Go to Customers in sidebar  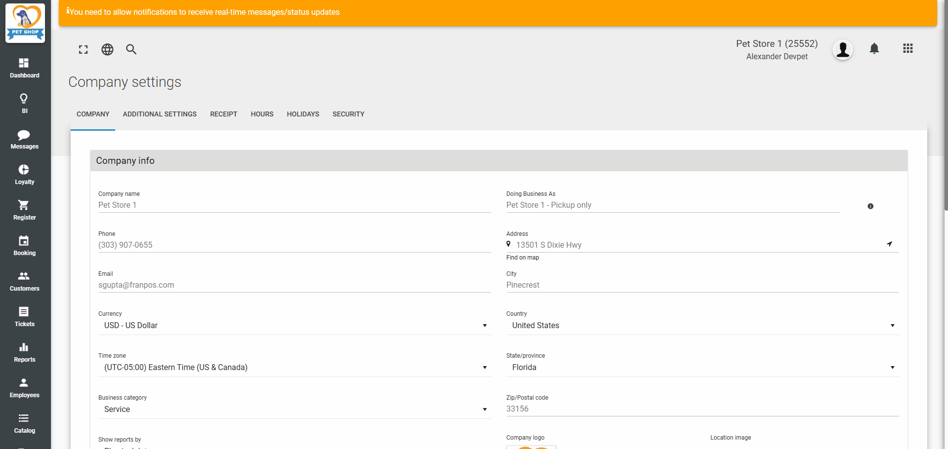pyautogui.click(x=25, y=281)
